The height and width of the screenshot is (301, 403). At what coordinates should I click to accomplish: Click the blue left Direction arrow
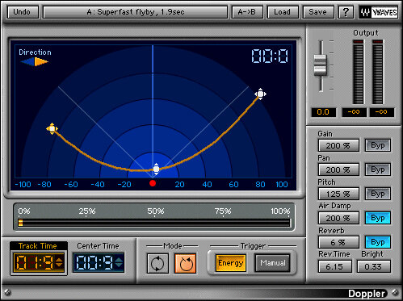pos(27,62)
